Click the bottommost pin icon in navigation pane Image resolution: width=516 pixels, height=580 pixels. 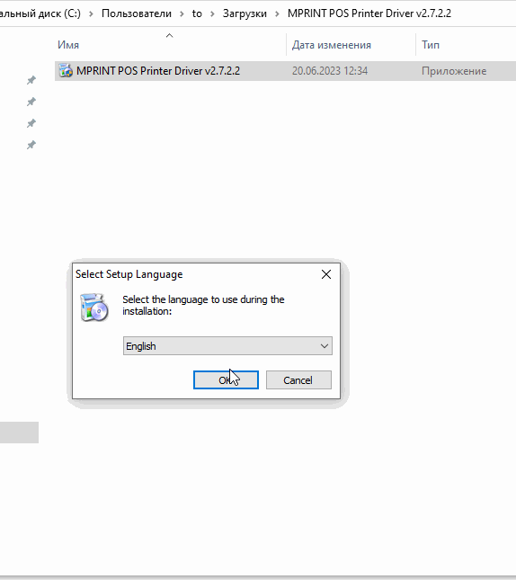click(x=31, y=145)
